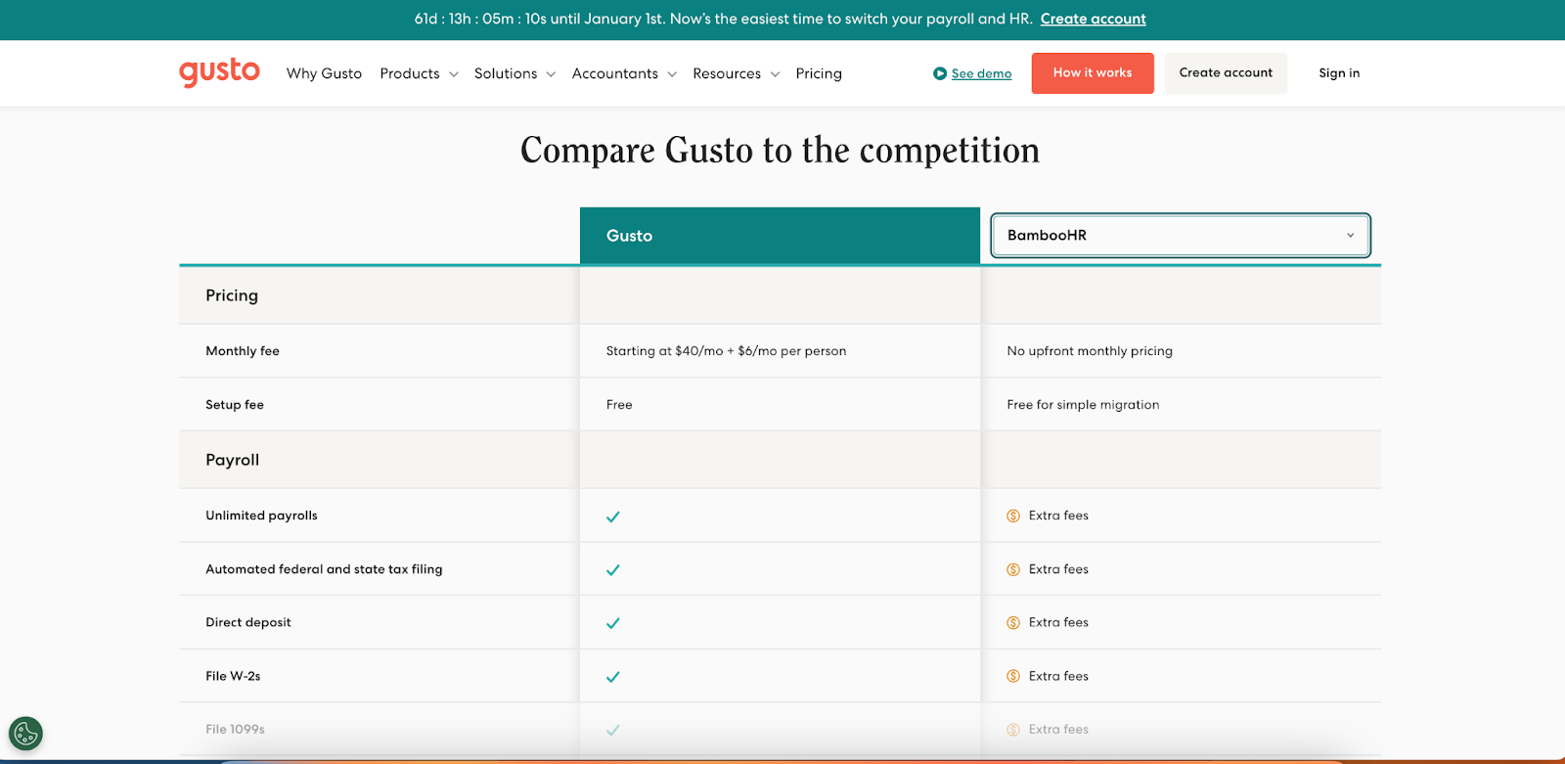Viewport: 1565px width, 764px height.
Task: Click Create account link in top banner
Action: (x=1093, y=19)
